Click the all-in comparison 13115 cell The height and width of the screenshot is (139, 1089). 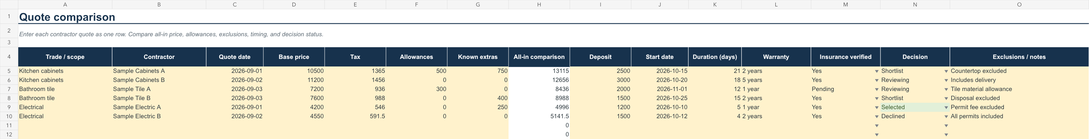[539, 71]
